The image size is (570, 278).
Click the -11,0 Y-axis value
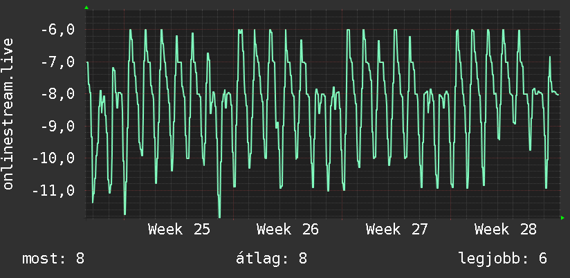53,191
